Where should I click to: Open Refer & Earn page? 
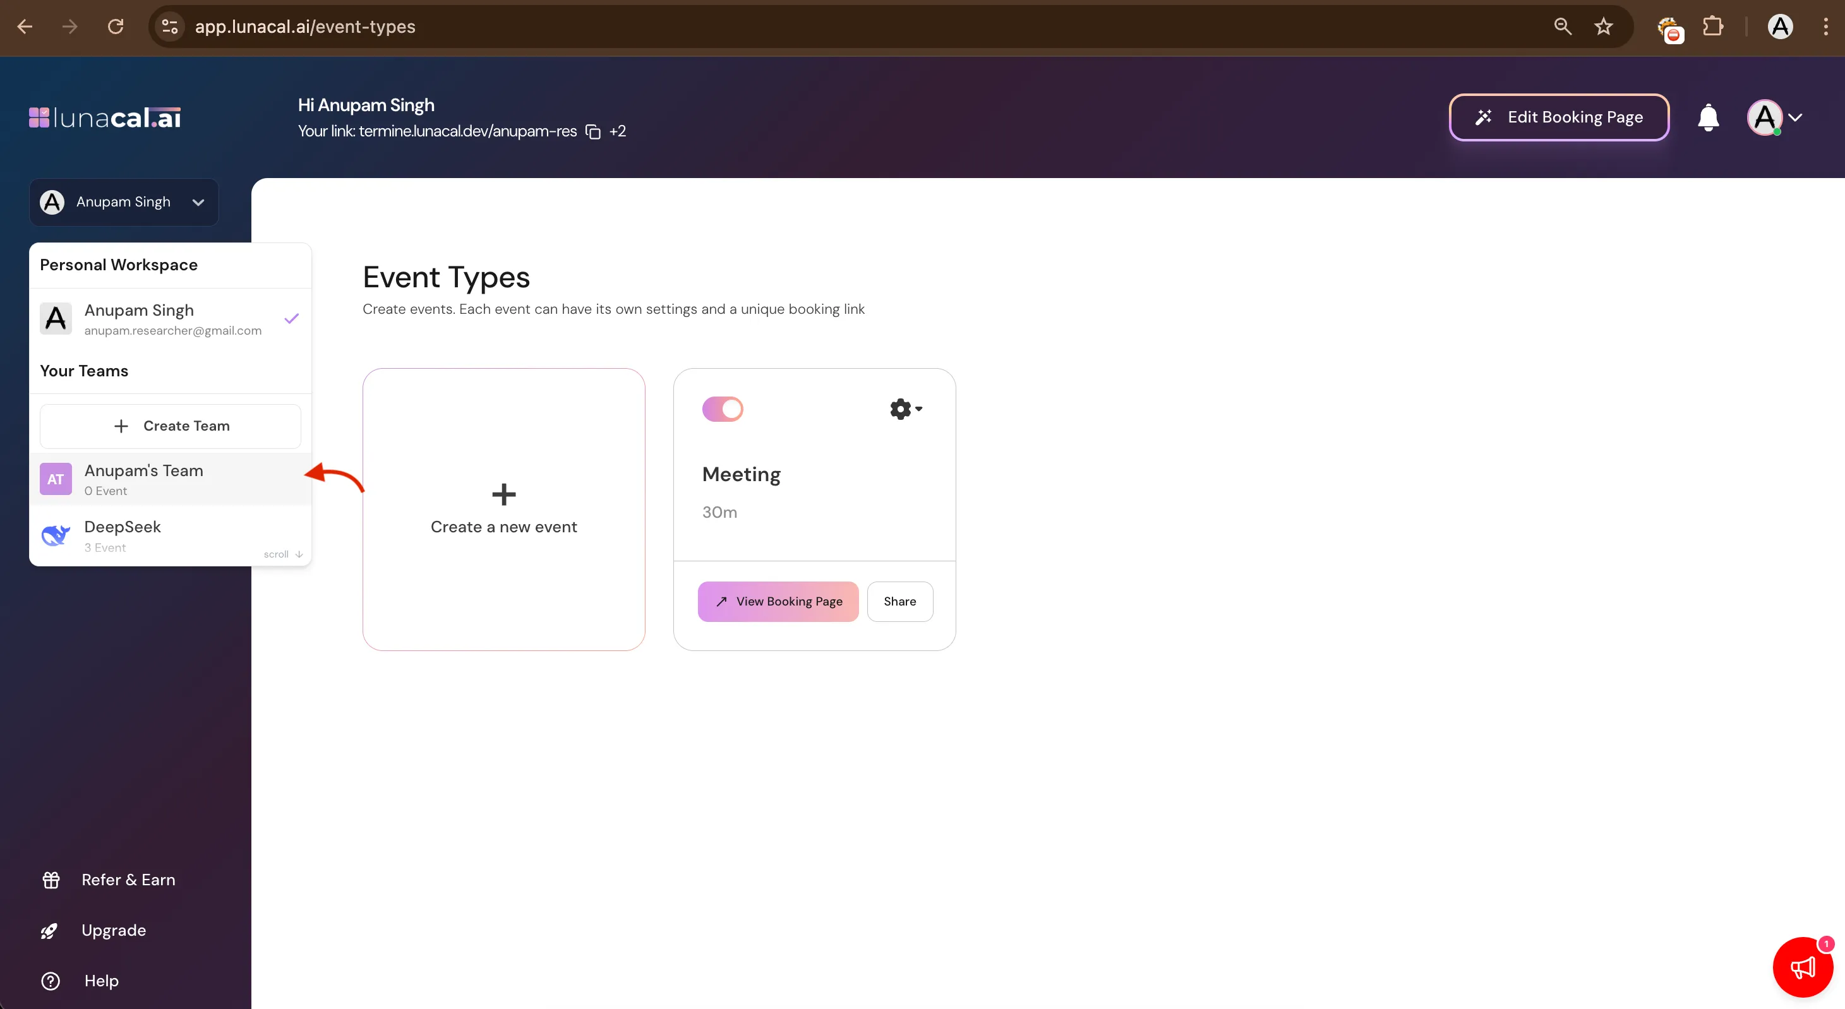(128, 880)
